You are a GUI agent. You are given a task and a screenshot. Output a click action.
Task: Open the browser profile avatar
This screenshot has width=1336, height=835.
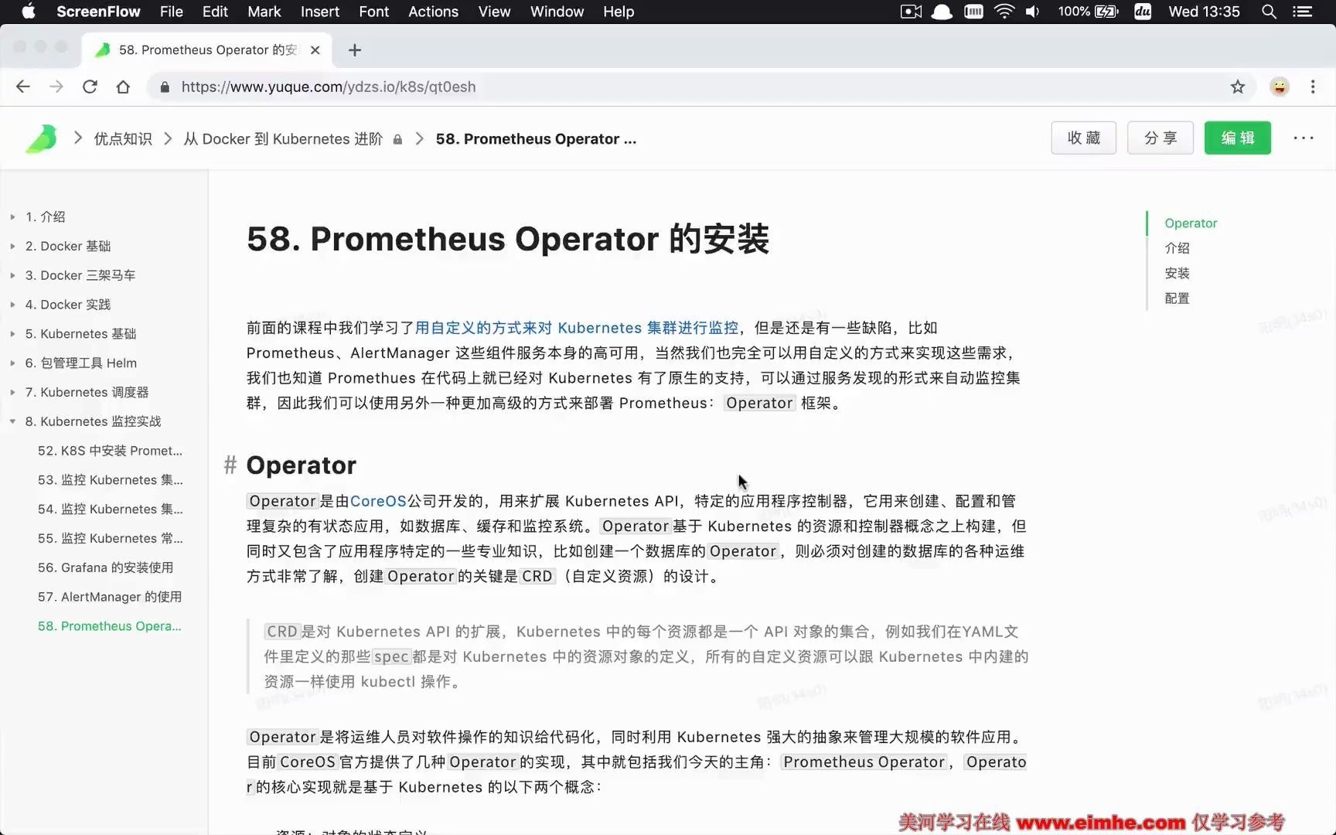pos(1280,87)
